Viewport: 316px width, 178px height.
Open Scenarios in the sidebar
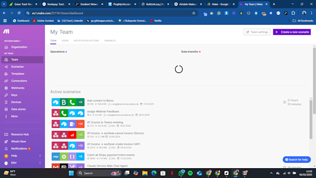pos(17,67)
